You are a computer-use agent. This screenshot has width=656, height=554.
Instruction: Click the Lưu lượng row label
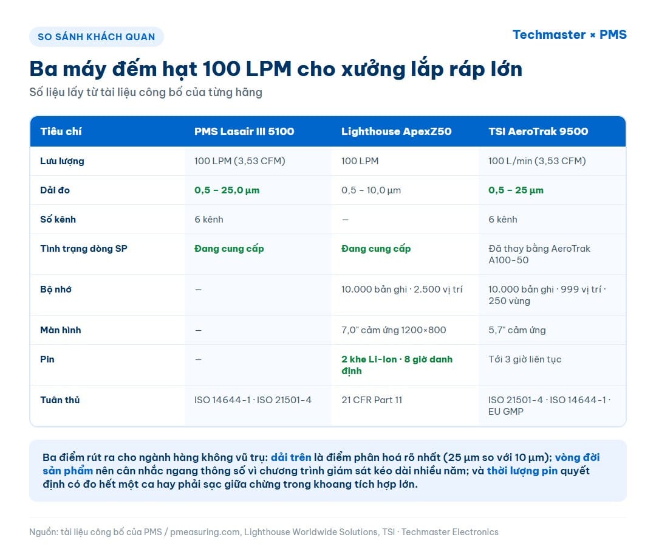62,161
